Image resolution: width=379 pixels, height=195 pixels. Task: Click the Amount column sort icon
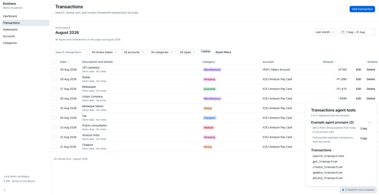(x=335, y=62)
